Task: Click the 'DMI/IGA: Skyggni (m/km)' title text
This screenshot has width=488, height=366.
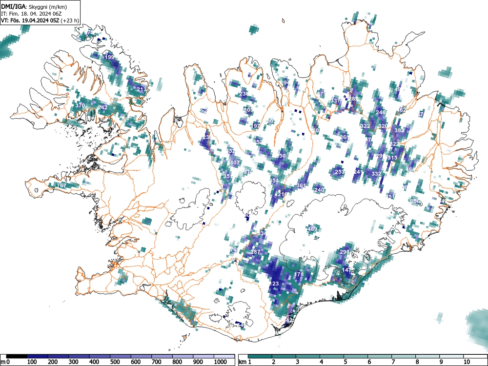Action: 34,7
